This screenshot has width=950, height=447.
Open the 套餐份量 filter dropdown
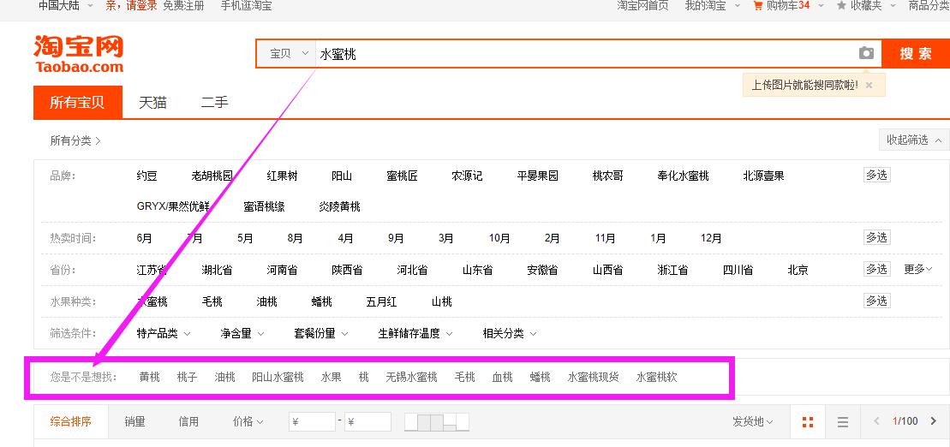click(x=321, y=333)
